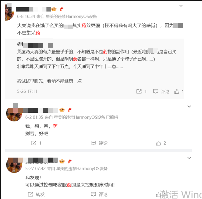Open the HarmonyOS device link at 6-8 16:34
The height and width of the screenshot is (199, 202).
tap(71, 17)
